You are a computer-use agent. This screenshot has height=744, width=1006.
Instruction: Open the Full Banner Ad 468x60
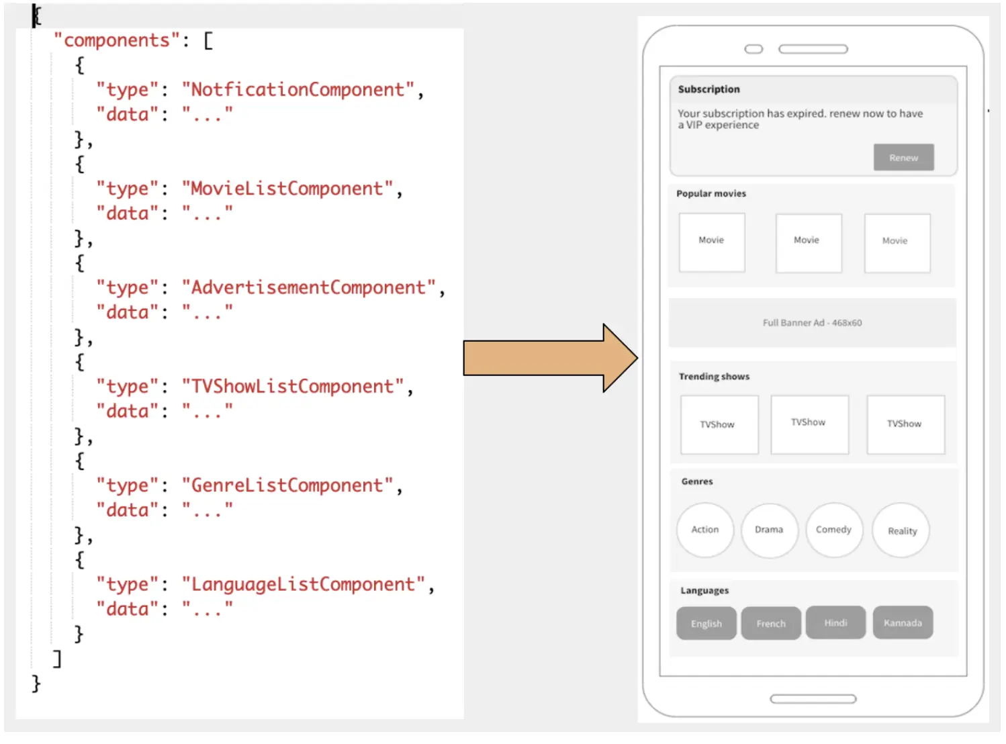click(813, 323)
